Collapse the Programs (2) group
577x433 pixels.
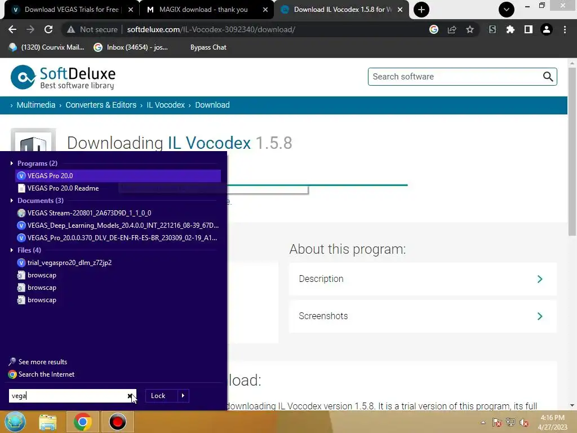tap(12, 163)
